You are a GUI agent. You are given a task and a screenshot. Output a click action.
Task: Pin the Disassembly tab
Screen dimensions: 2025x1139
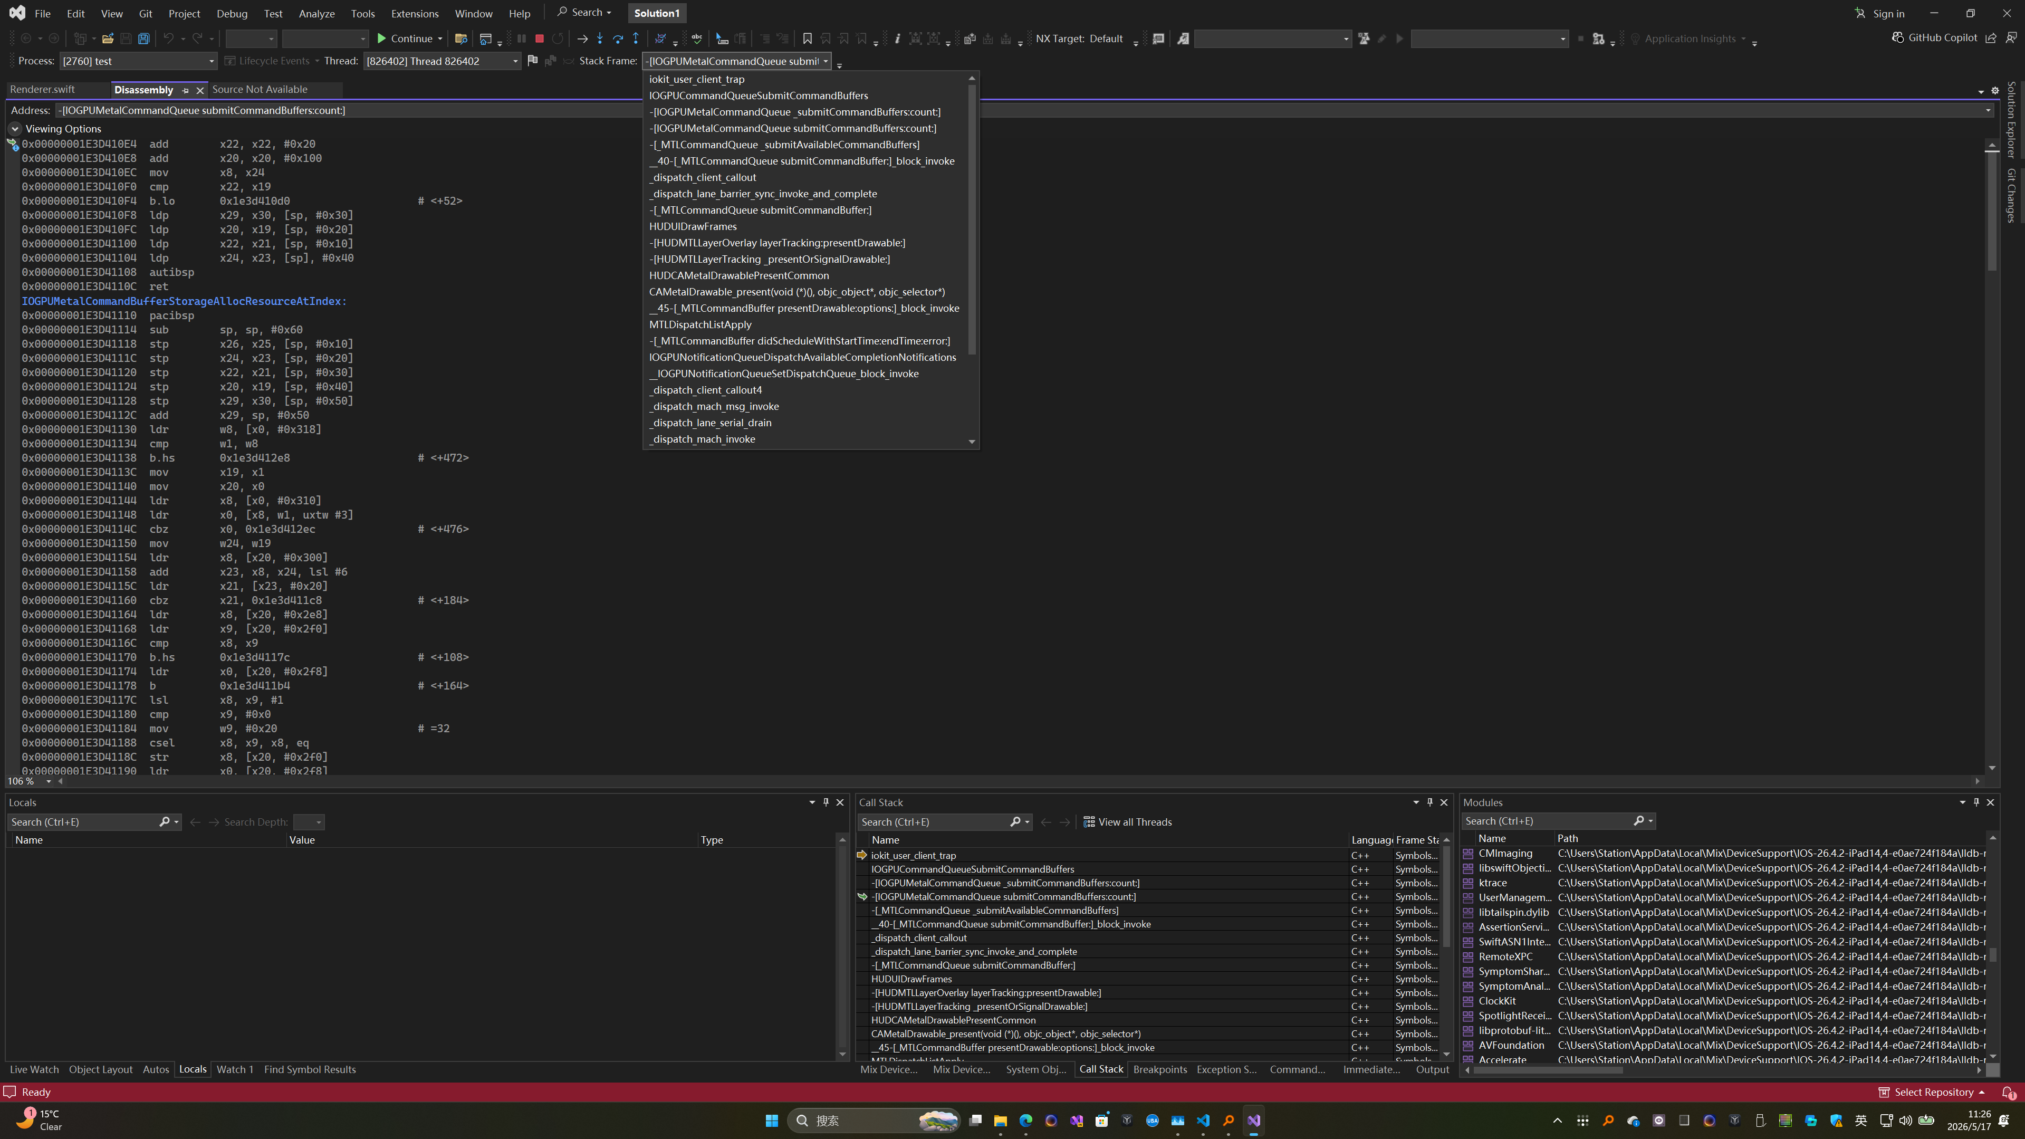point(186,90)
